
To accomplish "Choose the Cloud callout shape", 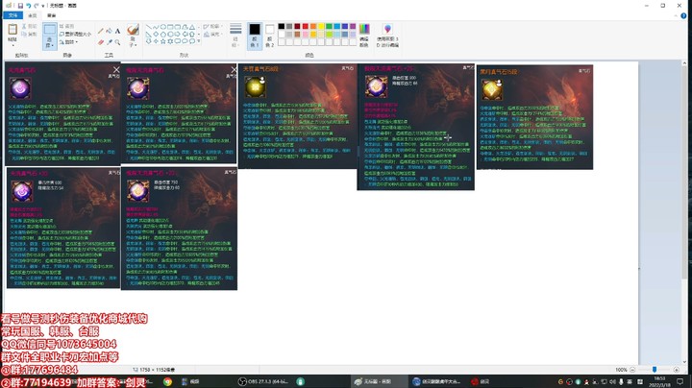I will pyautogui.click(x=192, y=41).
